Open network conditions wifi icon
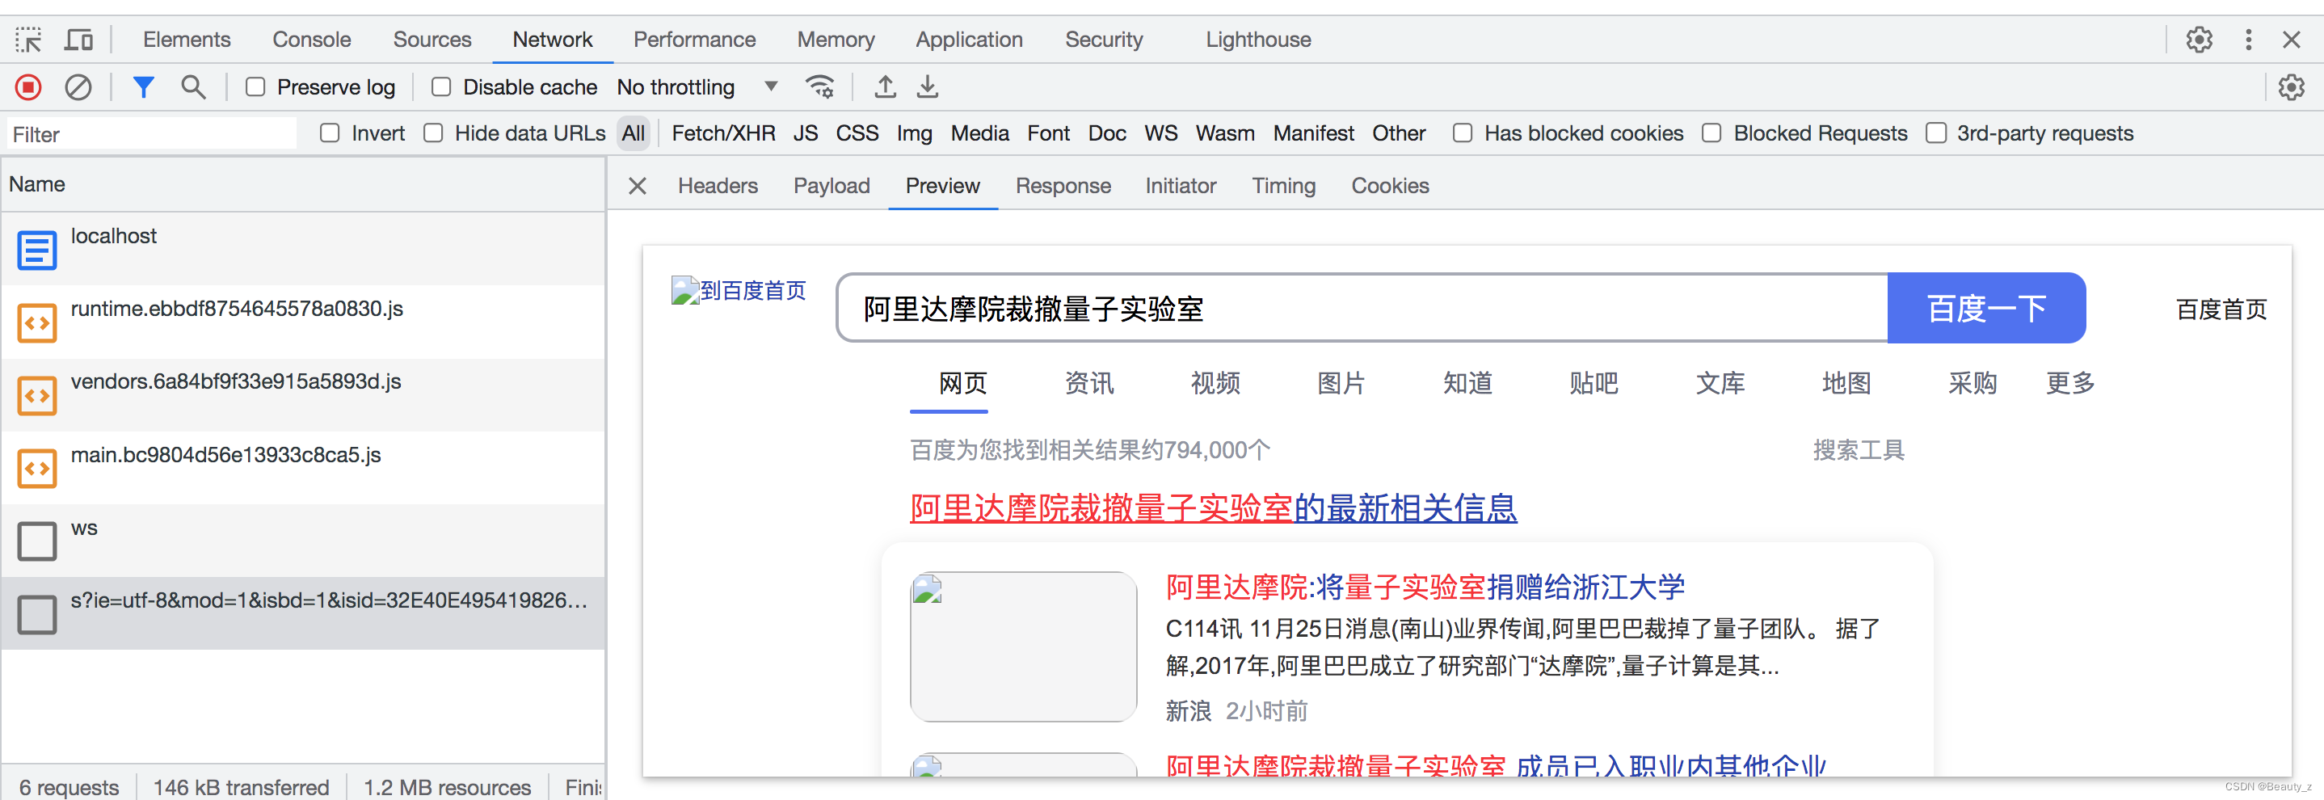 click(x=819, y=87)
